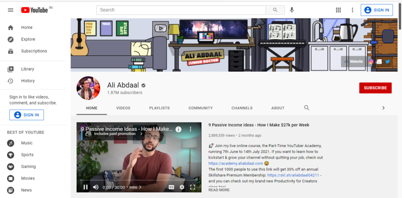Image resolution: width=402 pixels, height=198 pixels.
Task: Pause the featured video
Action: coord(86,187)
